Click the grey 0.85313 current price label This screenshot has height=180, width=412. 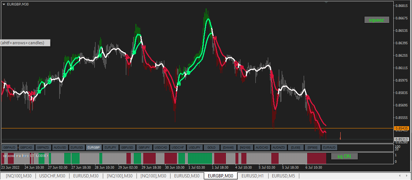point(401,139)
